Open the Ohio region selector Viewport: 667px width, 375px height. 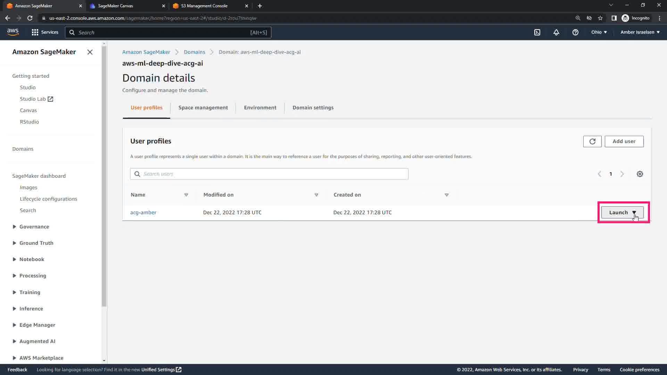click(x=599, y=32)
